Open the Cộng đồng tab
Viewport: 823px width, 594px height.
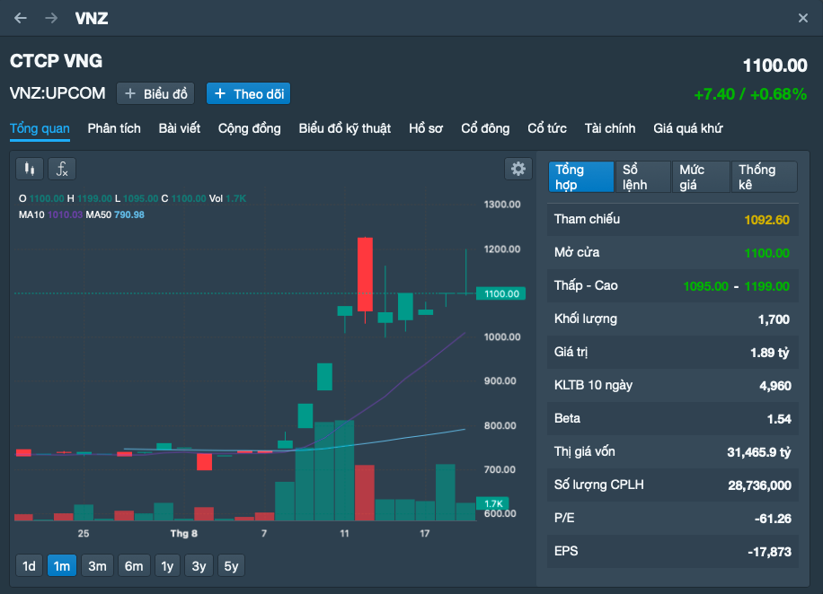coord(249,128)
